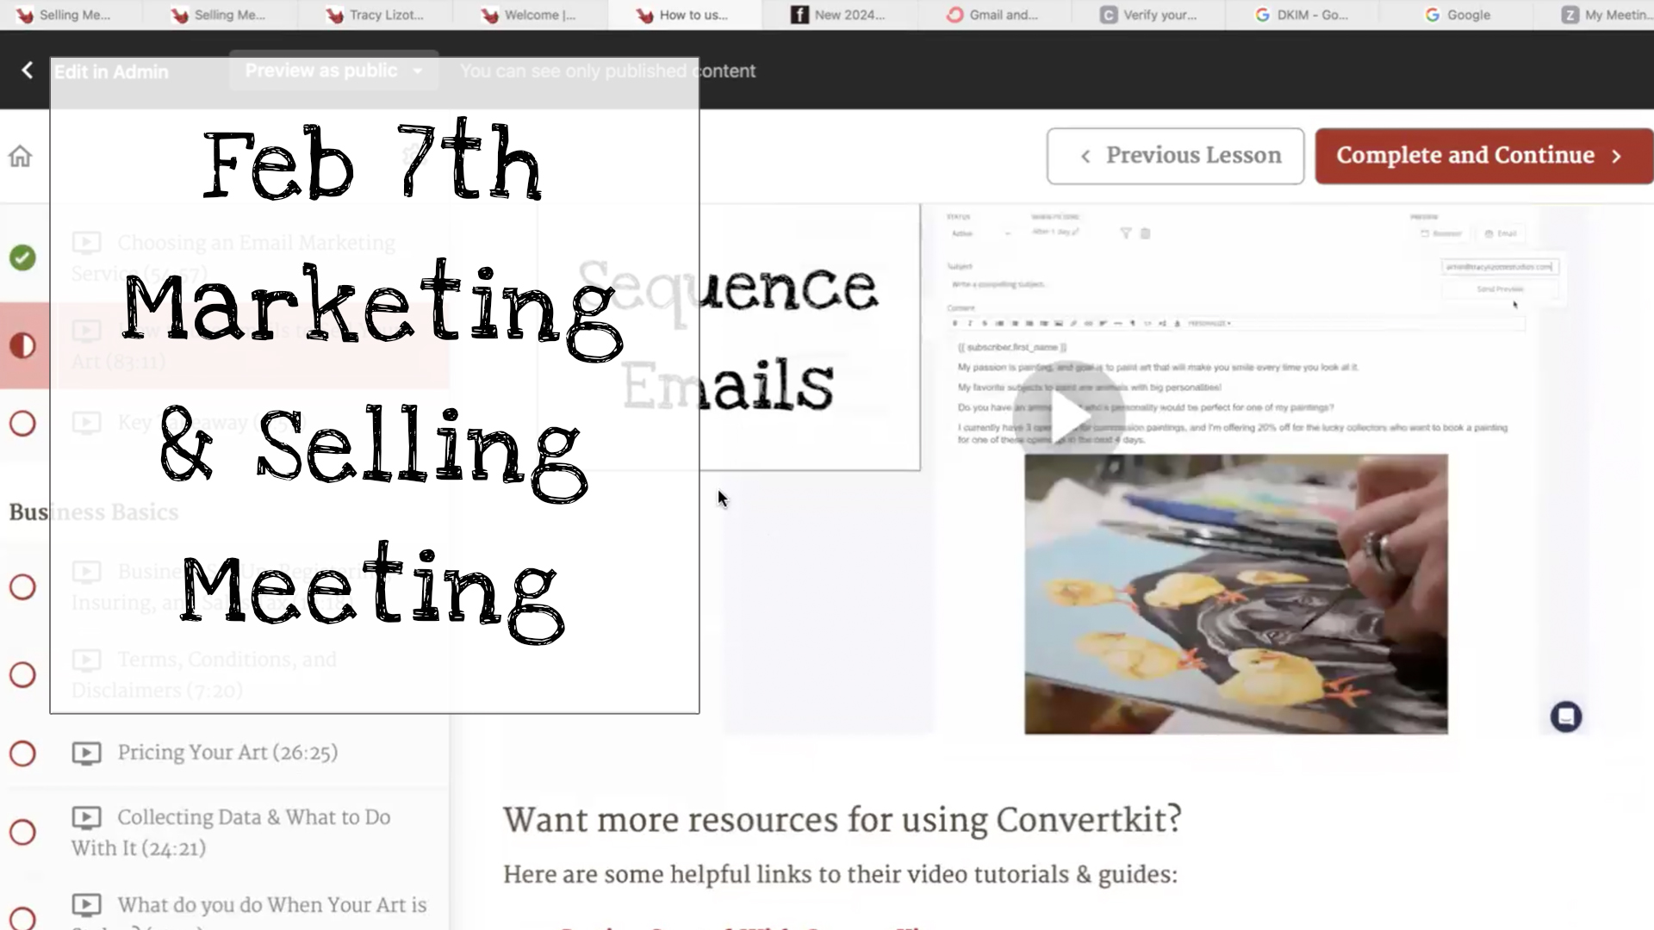Click completion circle beside Pricing Your Art

click(x=22, y=753)
